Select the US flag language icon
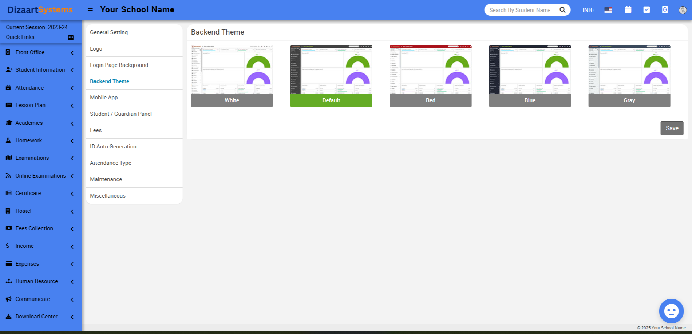This screenshot has height=334, width=692. [x=608, y=10]
